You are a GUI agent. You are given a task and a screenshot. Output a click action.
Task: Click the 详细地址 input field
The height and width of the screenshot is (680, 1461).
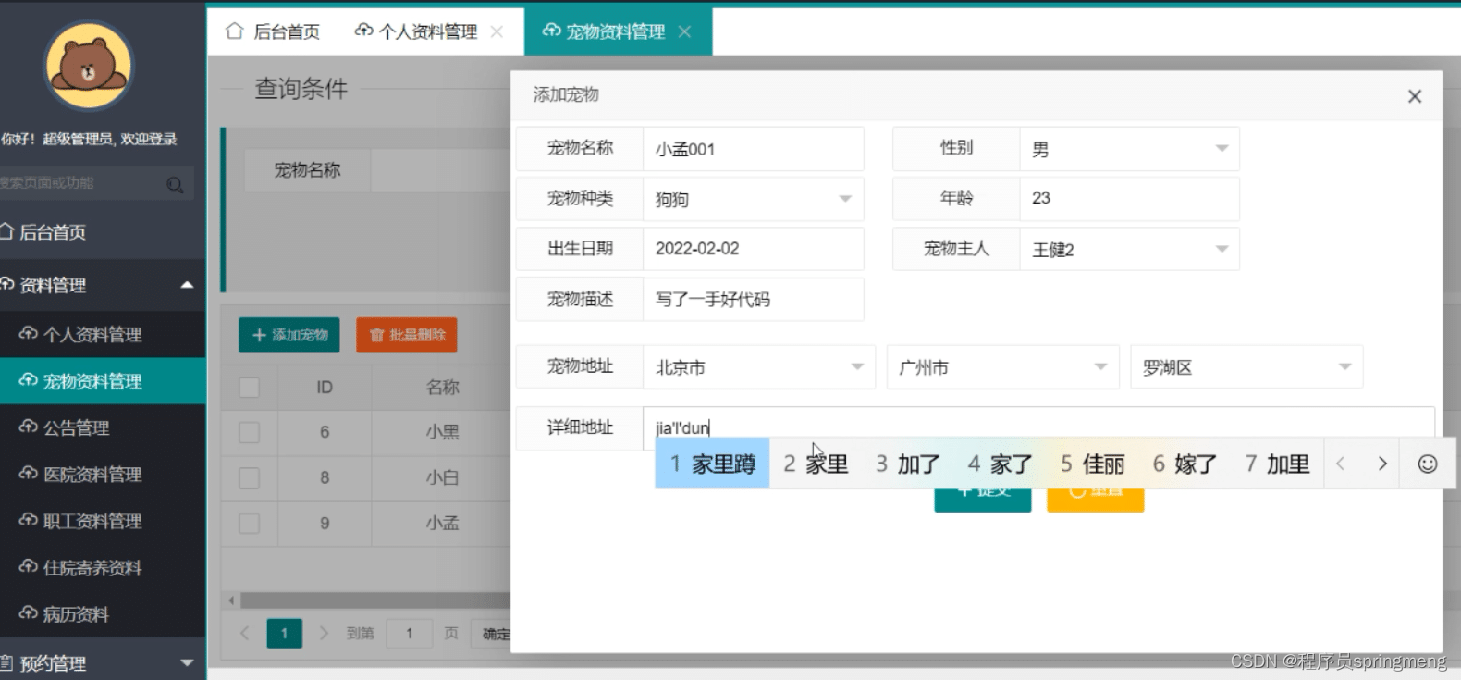click(1038, 427)
